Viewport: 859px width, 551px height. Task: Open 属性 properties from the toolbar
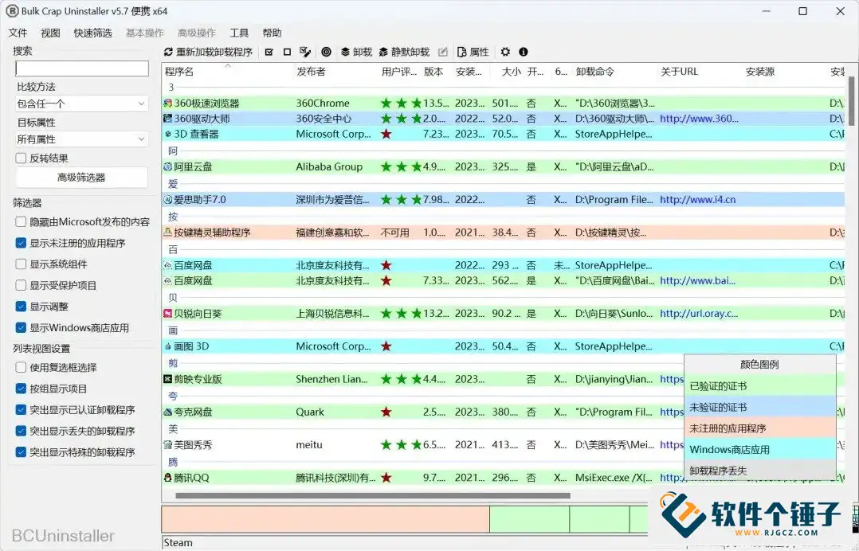(473, 52)
